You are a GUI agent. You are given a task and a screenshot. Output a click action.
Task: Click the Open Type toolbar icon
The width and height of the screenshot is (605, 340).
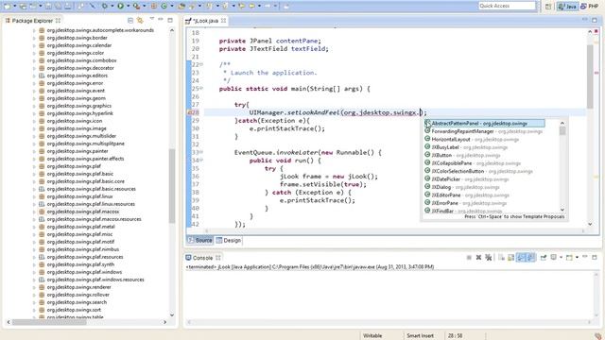click(181, 7)
